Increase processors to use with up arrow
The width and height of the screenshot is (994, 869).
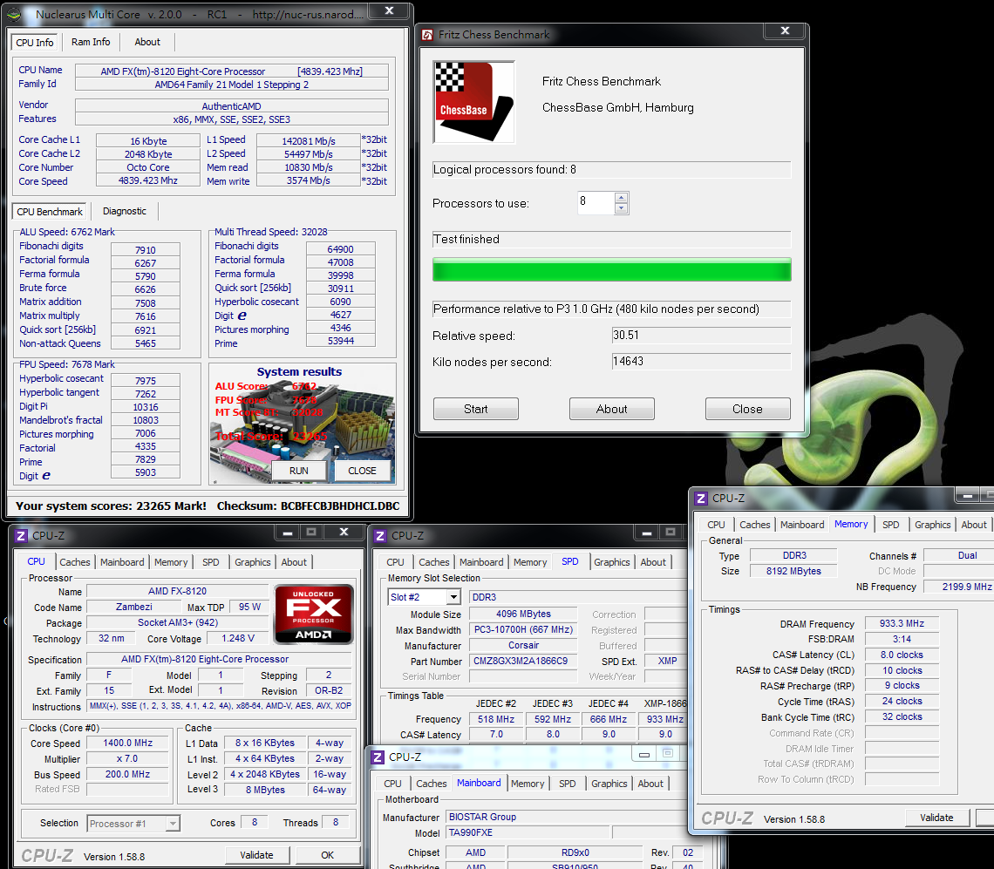point(621,198)
